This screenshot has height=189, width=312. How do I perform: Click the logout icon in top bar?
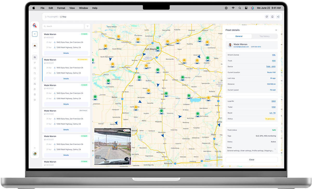click(278, 17)
